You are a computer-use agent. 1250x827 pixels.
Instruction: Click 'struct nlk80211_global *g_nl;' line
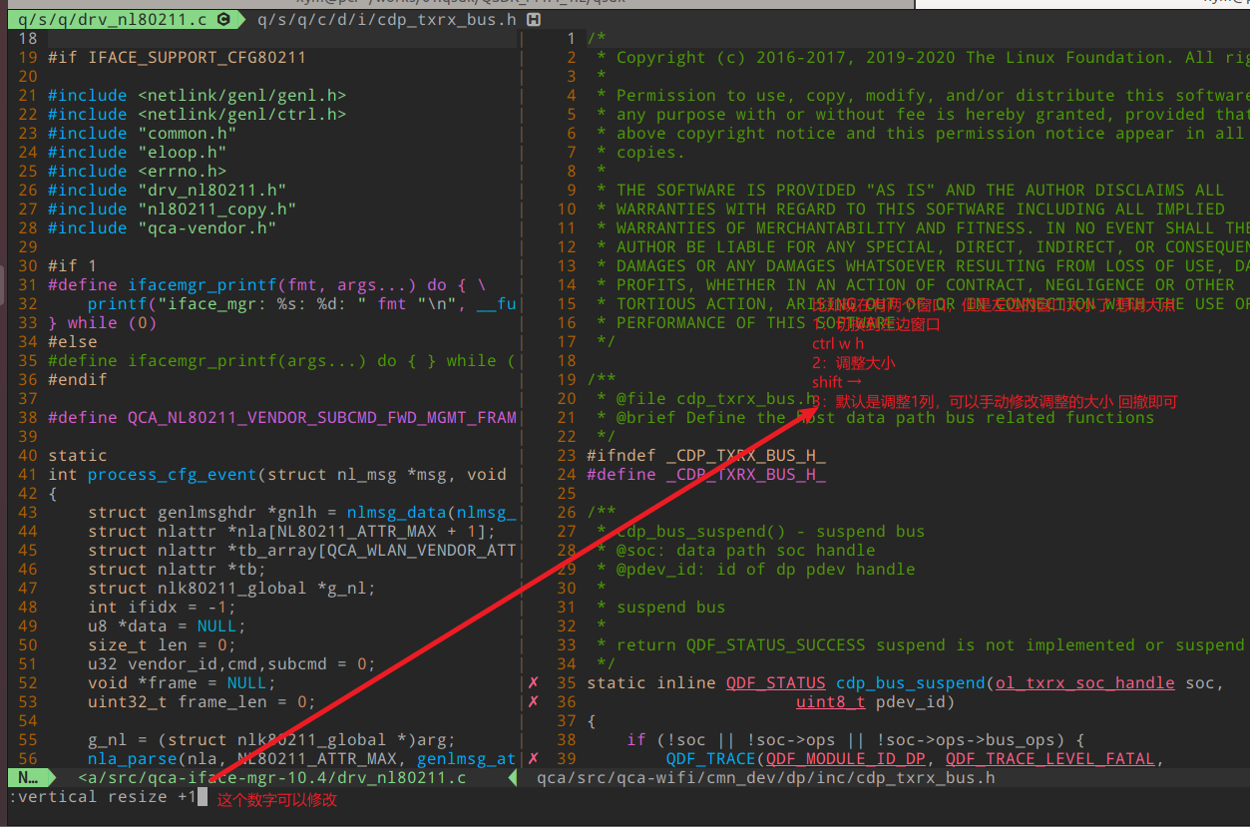231,589
